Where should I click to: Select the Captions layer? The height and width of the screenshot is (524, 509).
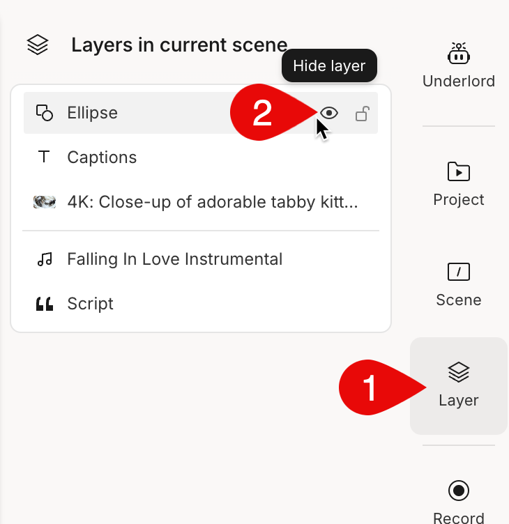[201, 157]
